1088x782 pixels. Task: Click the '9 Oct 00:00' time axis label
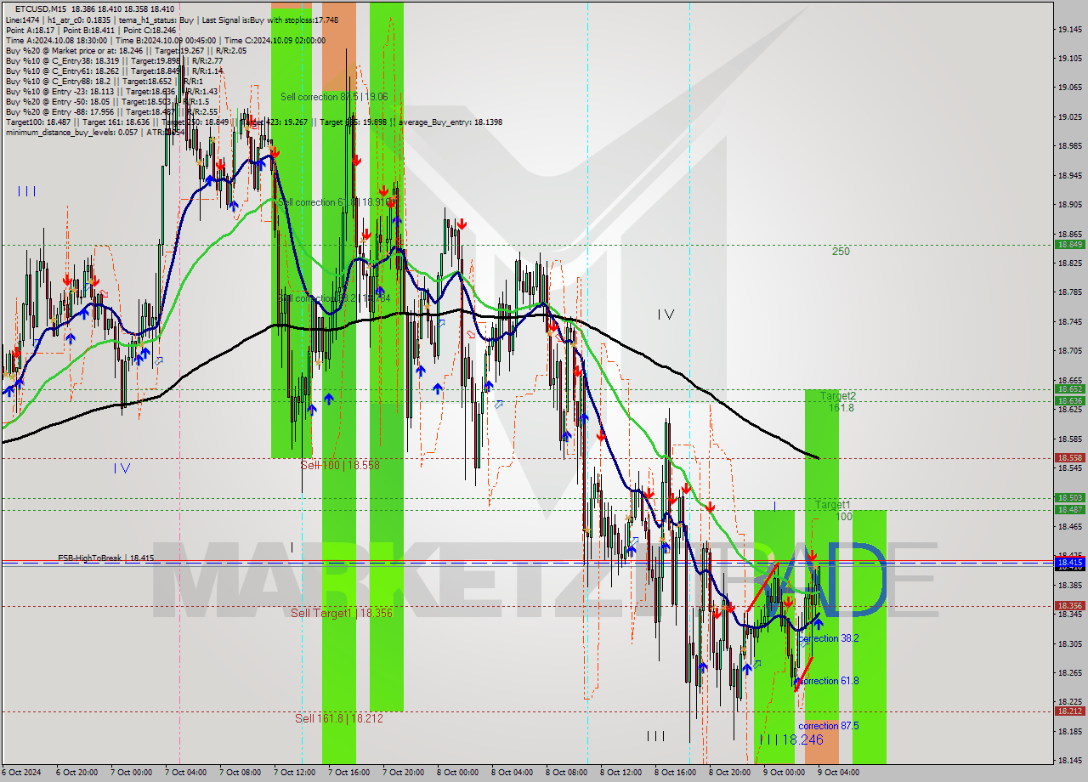(784, 773)
